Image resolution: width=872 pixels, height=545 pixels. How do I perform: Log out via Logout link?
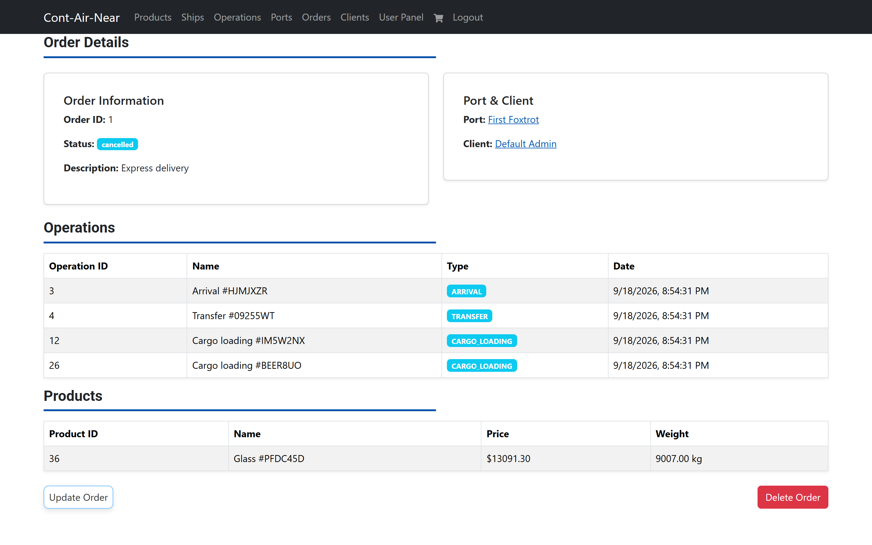coord(468,17)
